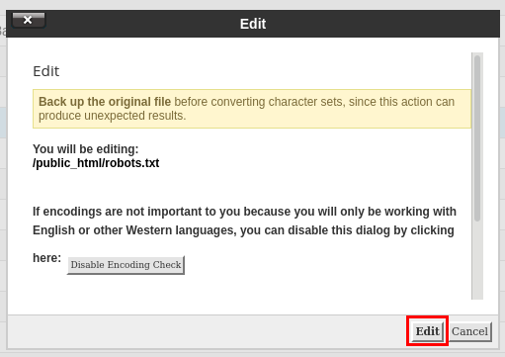
Task: Click the dialog's vertical scrollbar thumb
Action: pos(477,138)
